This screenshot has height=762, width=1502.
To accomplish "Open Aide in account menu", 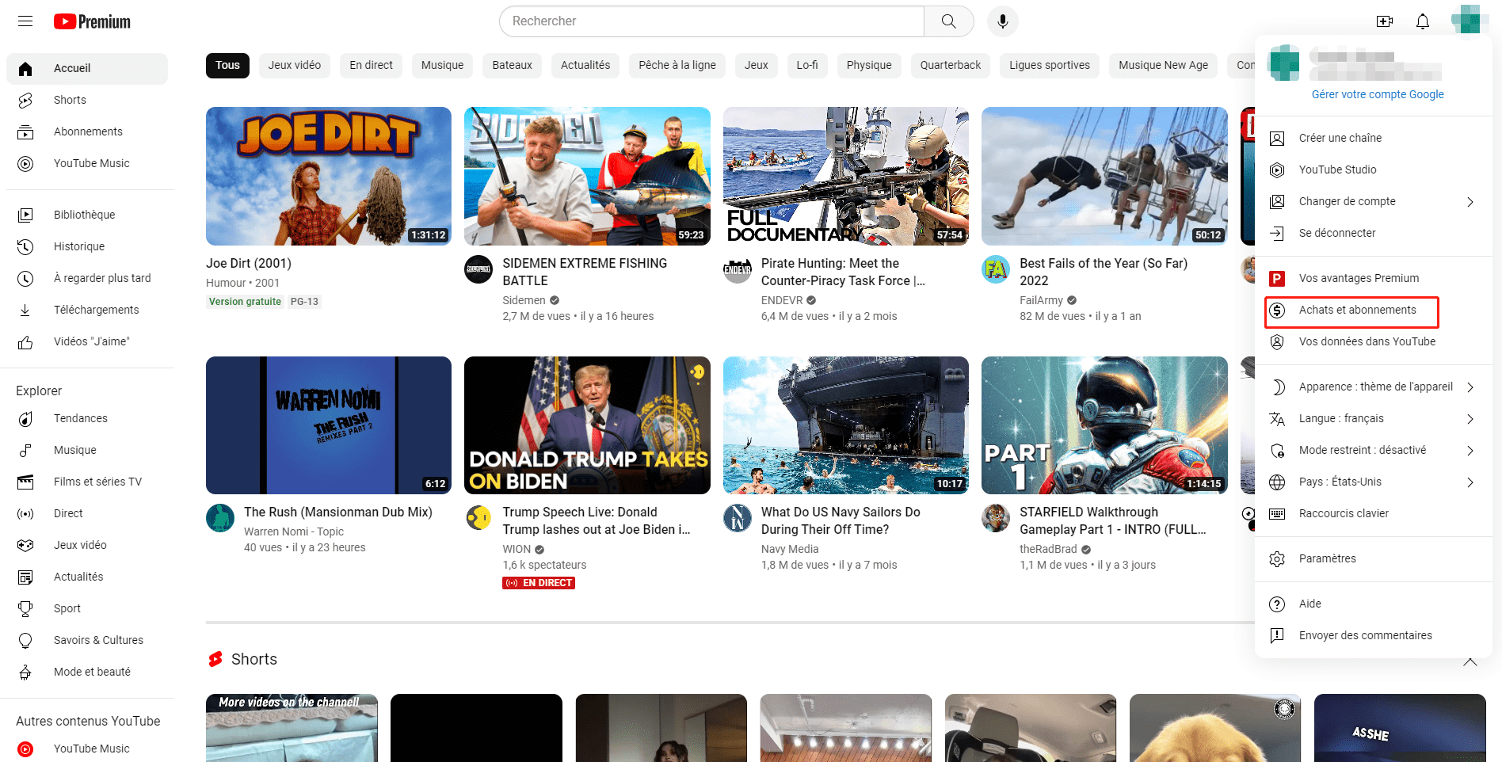I will click(1374, 604).
